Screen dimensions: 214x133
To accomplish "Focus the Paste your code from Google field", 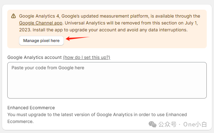I will [107, 80].
